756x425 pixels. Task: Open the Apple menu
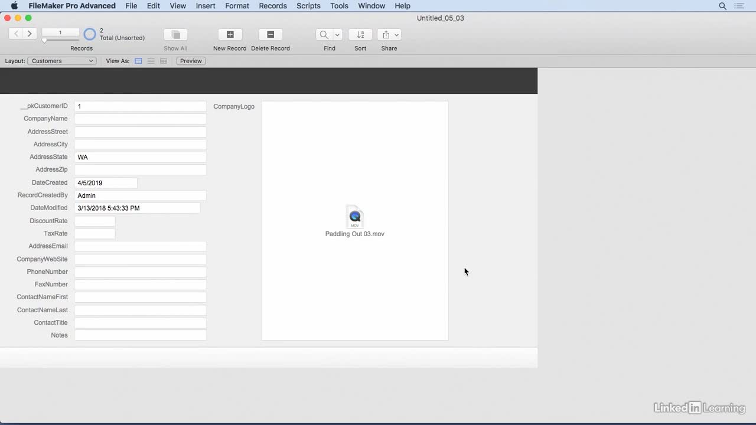point(14,6)
